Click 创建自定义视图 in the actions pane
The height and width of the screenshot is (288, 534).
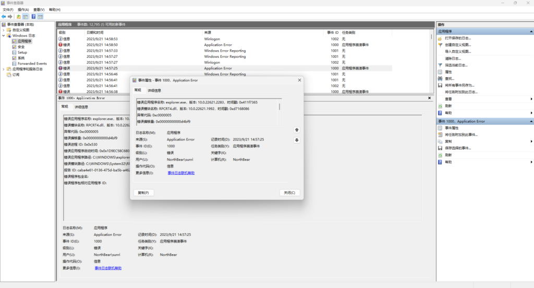click(x=458, y=45)
